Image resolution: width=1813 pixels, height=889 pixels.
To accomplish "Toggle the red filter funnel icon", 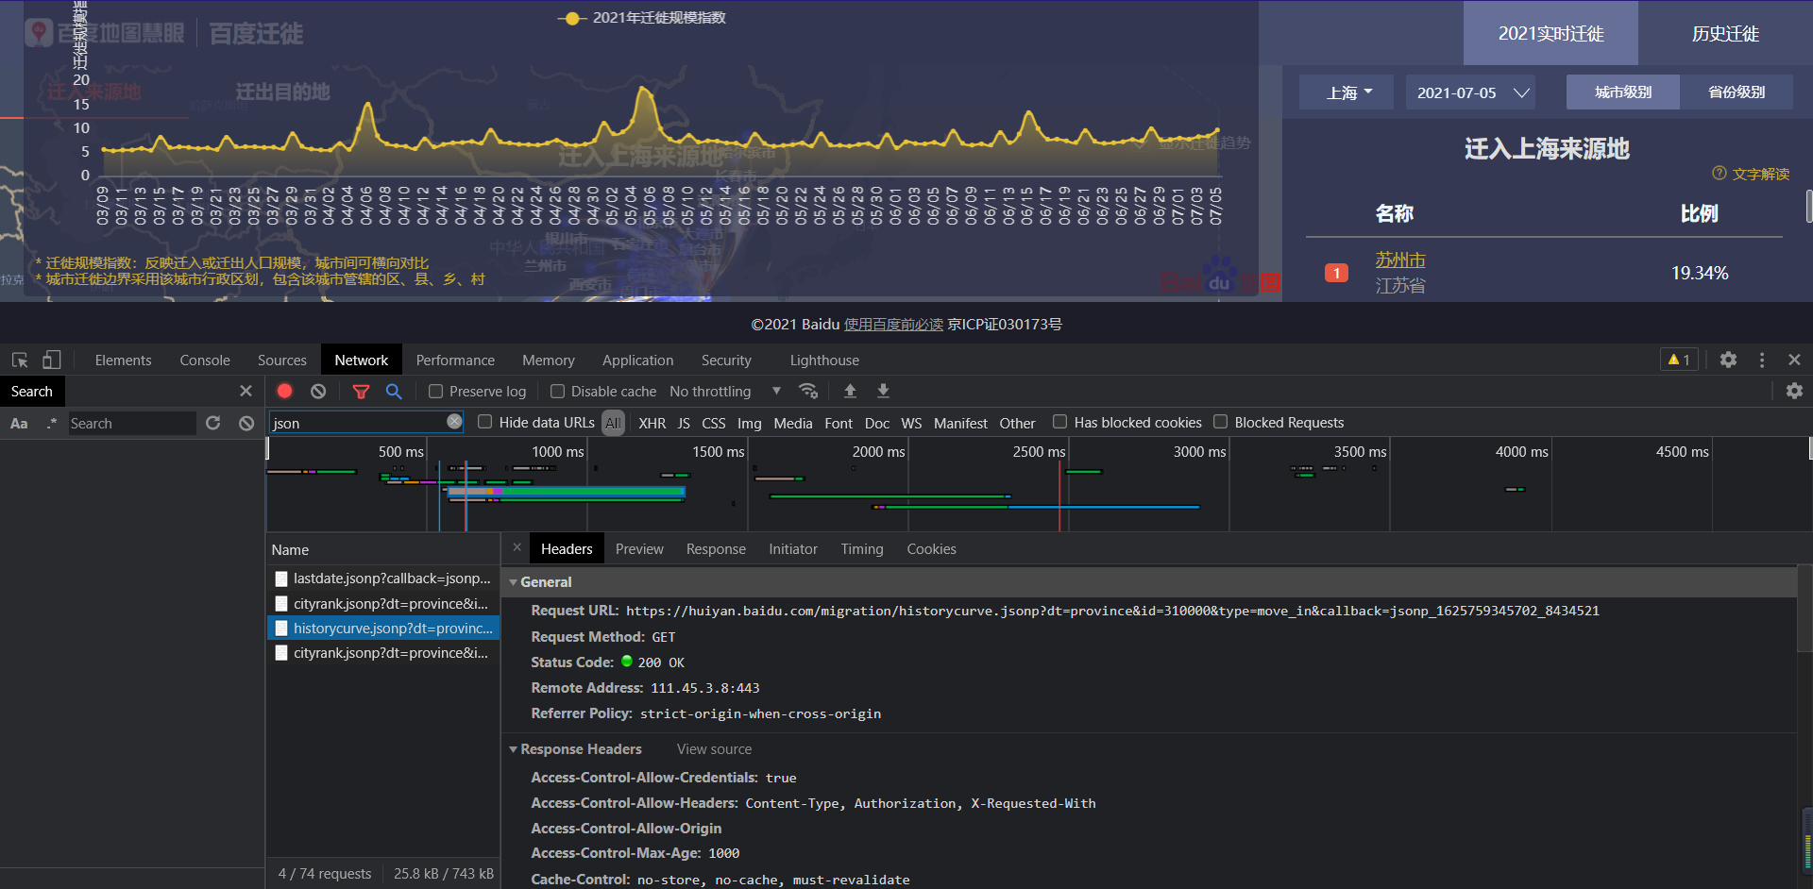I will (361, 391).
